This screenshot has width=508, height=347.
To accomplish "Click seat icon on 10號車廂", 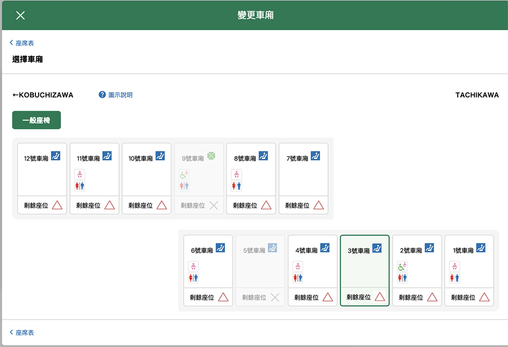I will click(x=159, y=156).
